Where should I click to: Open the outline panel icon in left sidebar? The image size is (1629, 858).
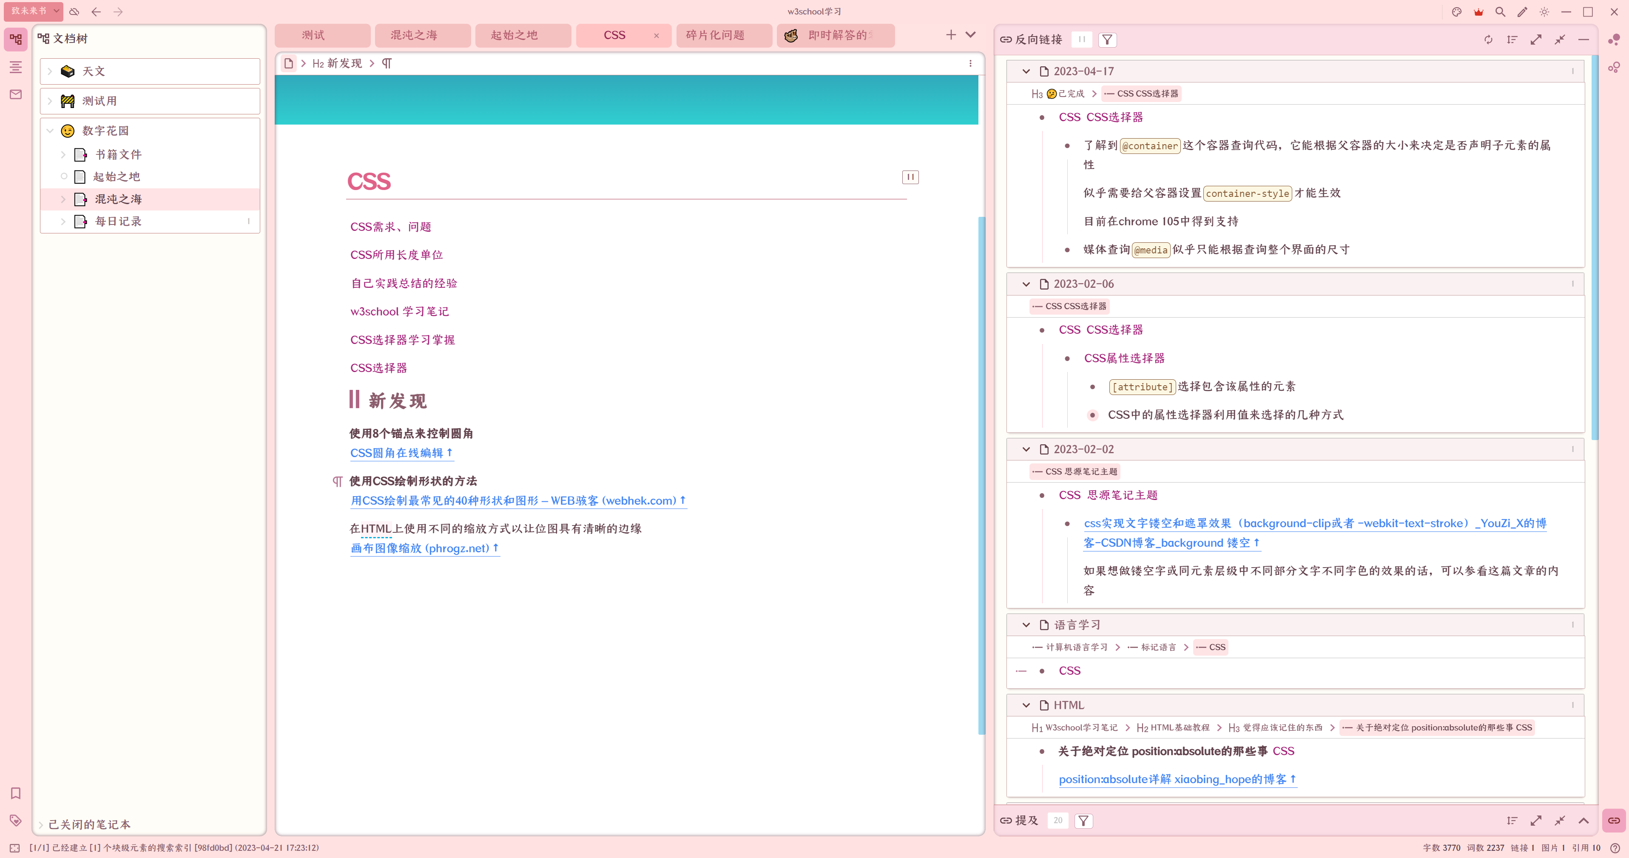tap(16, 67)
